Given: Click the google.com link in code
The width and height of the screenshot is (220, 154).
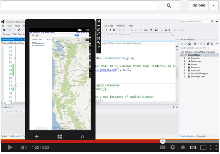Looking at the screenshot, I should coord(106,70).
